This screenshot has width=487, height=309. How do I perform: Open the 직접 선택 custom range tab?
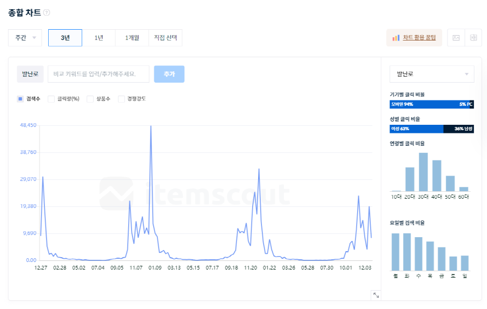tap(166, 38)
